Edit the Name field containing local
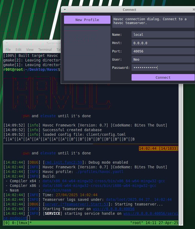Viewport: 195px width, 229px height. point(163,35)
